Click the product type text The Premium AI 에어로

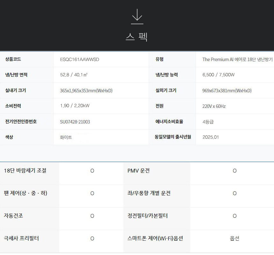(x=237, y=60)
